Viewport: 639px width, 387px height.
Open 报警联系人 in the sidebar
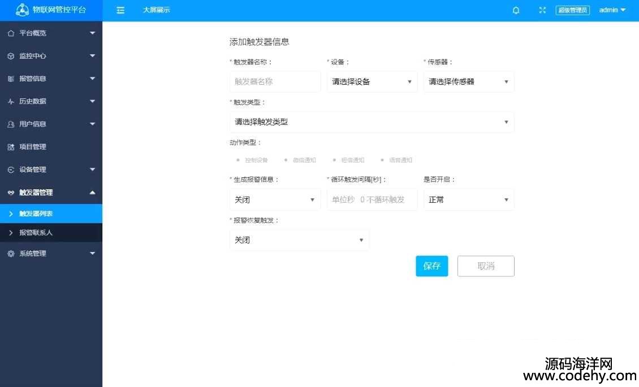point(51,233)
